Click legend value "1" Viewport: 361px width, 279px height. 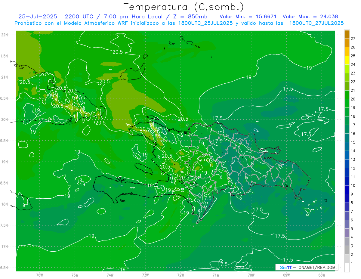(x=352, y=263)
